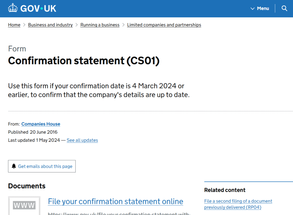Viewport: 293px width, 215px height.
Task: Visit the Companies House link
Action: (x=41, y=124)
